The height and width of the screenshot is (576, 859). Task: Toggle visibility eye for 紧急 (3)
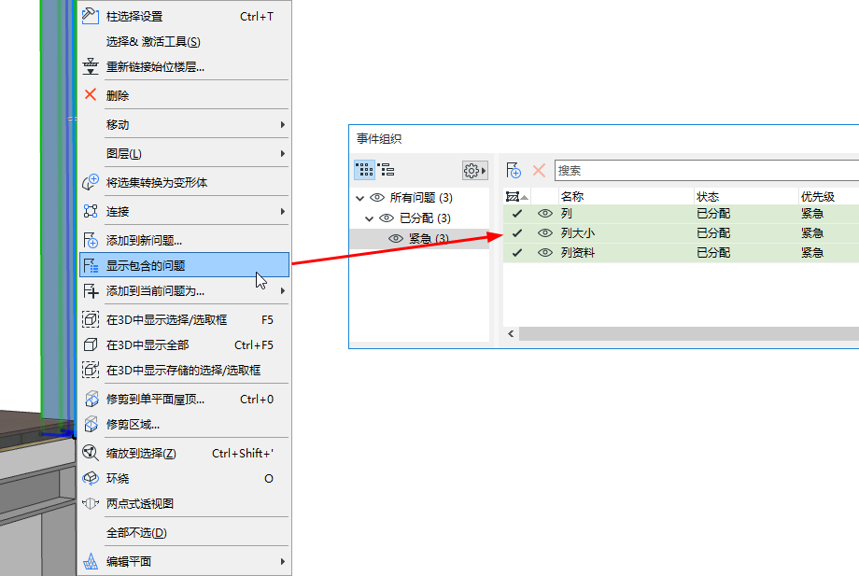pyautogui.click(x=396, y=238)
